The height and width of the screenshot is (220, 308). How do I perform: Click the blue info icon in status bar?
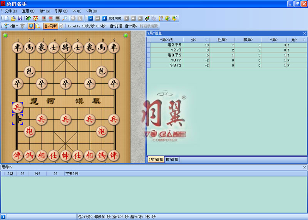[x=3, y=217]
